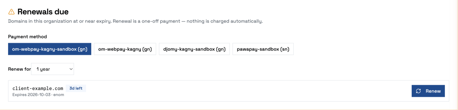This screenshot has width=458, height=110.
Task: Click the enom registrar label
Action: tap(59, 95)
